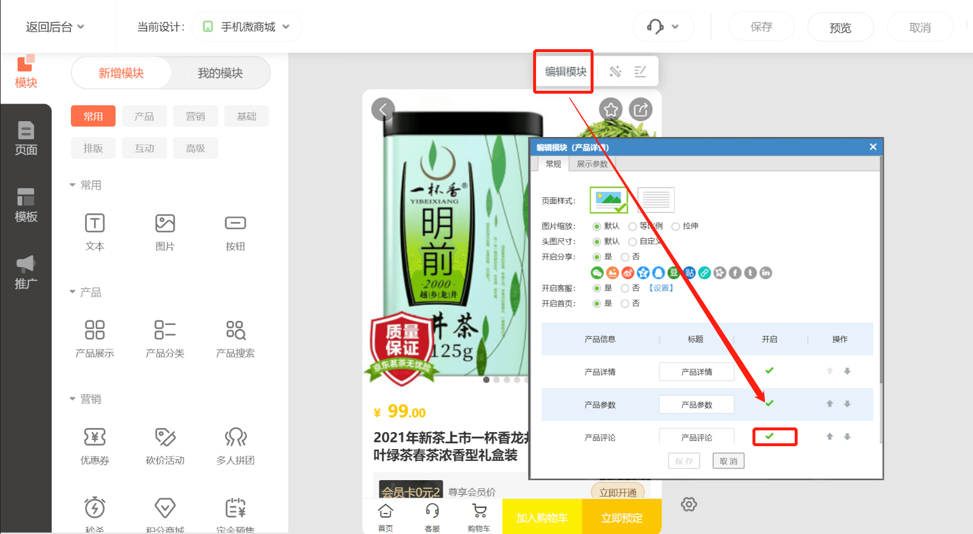The height and width of the screenshot is (534, 973).
Task: Toggle the 产品参数 enabled checkmark
Action: tap(769, 403)
